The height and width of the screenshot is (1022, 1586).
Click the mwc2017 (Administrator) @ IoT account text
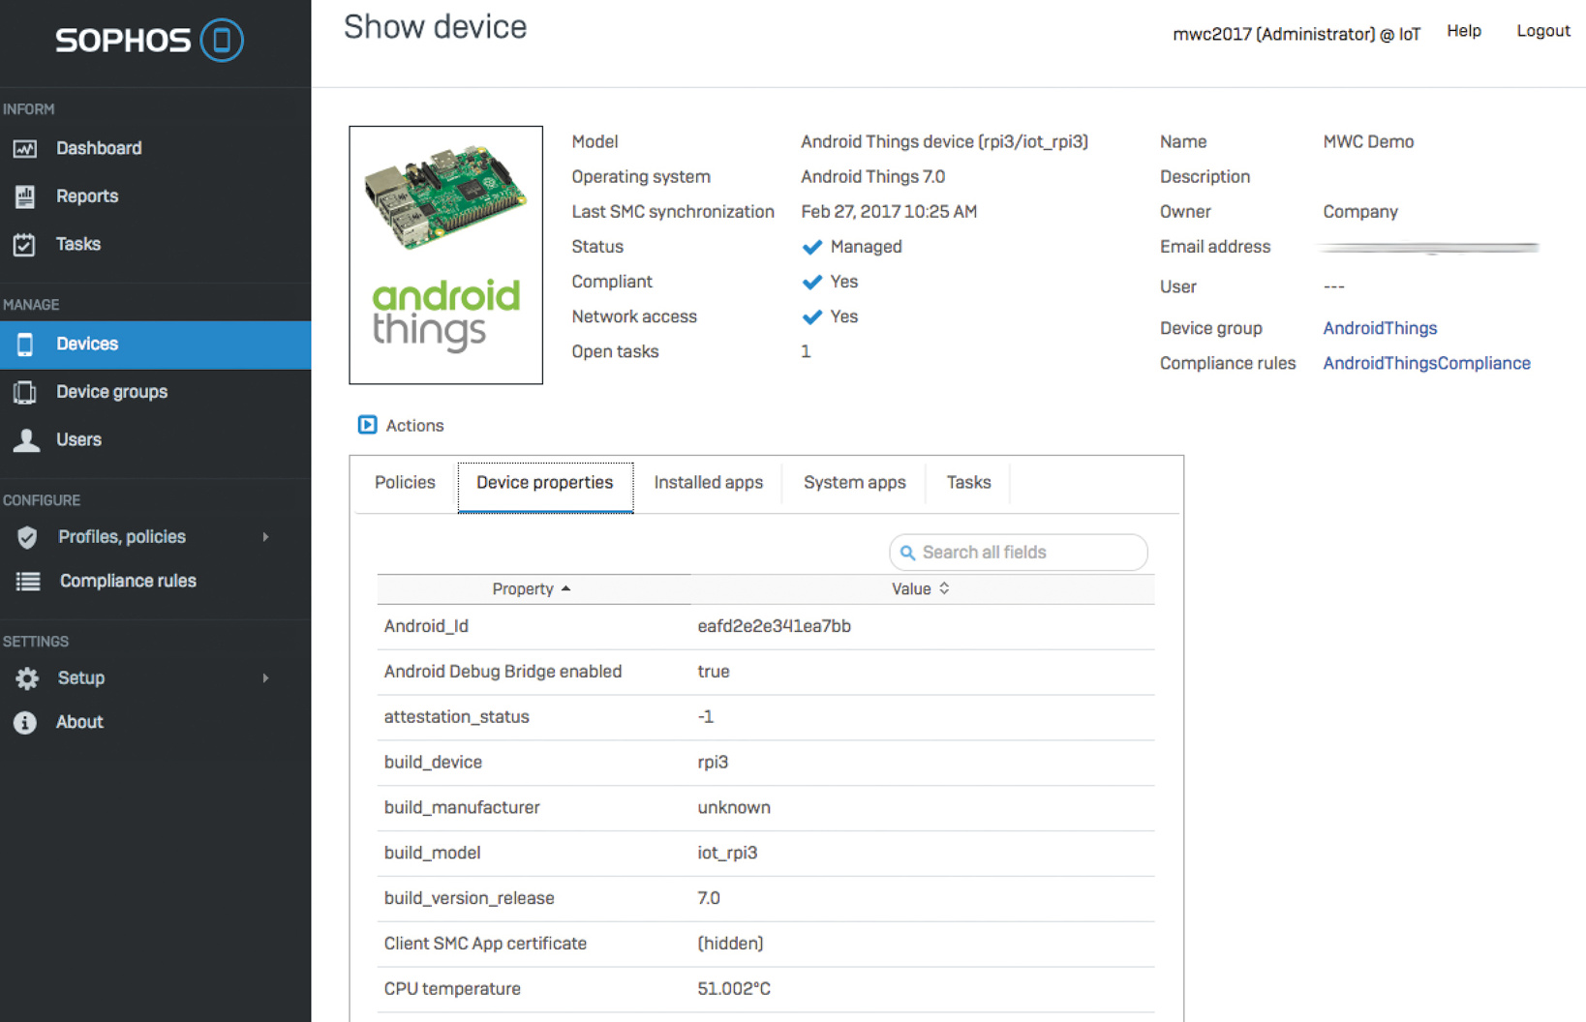1296,35
